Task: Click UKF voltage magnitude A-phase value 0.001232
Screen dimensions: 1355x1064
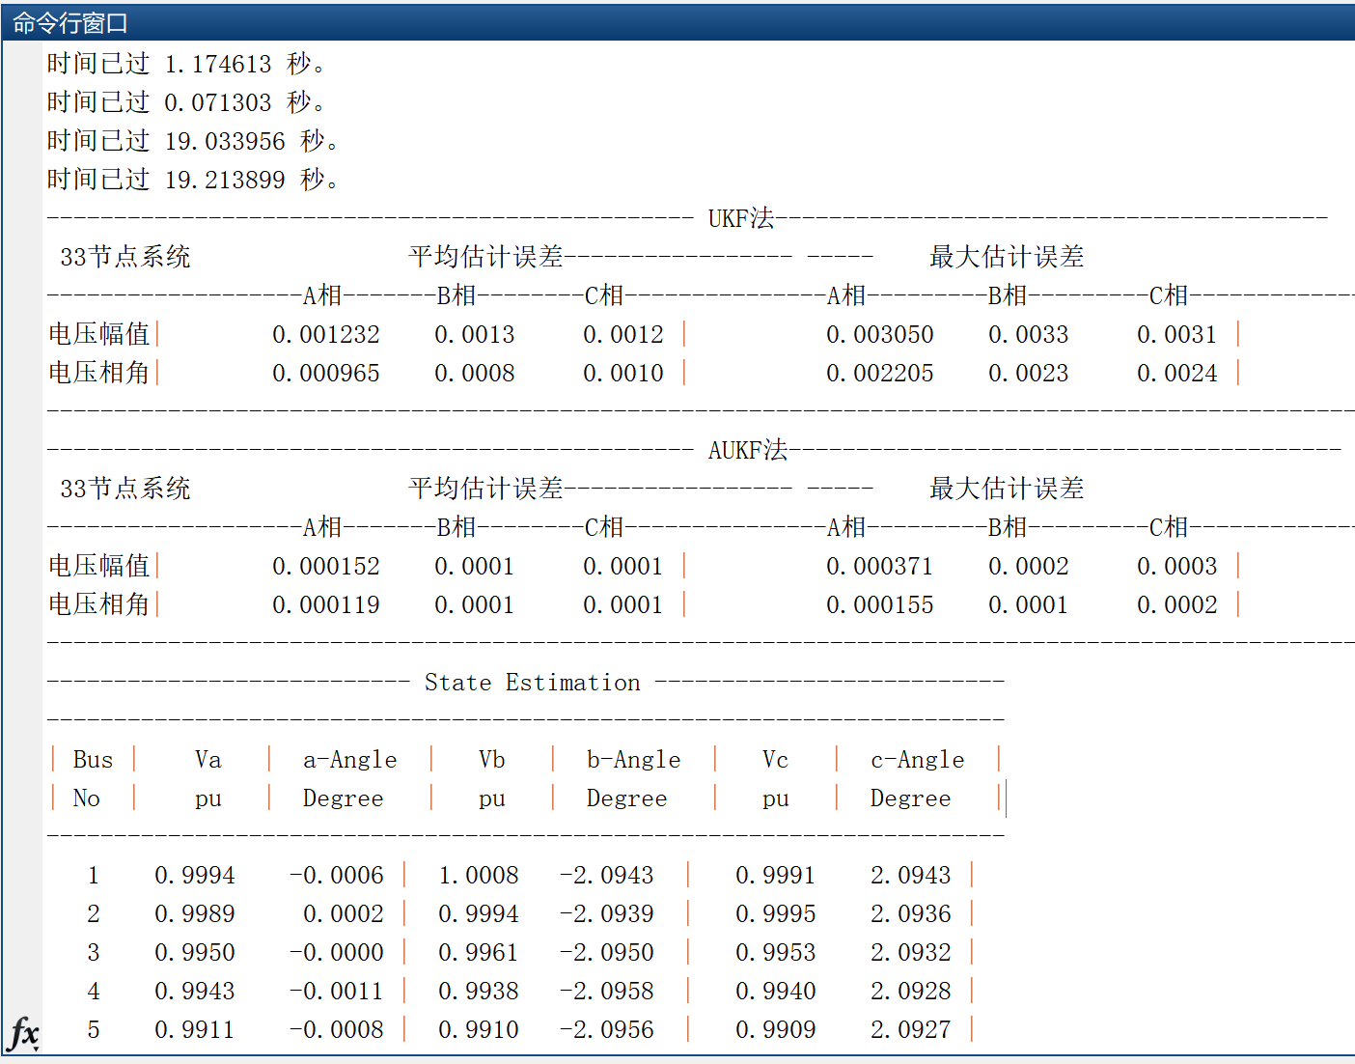Action: pos(326,335)
